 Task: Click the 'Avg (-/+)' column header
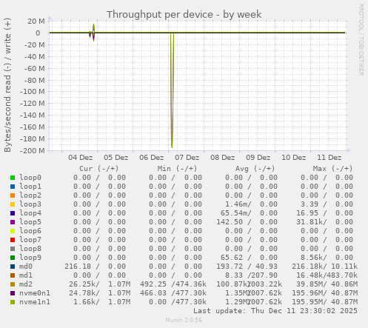tap(255, 169)
